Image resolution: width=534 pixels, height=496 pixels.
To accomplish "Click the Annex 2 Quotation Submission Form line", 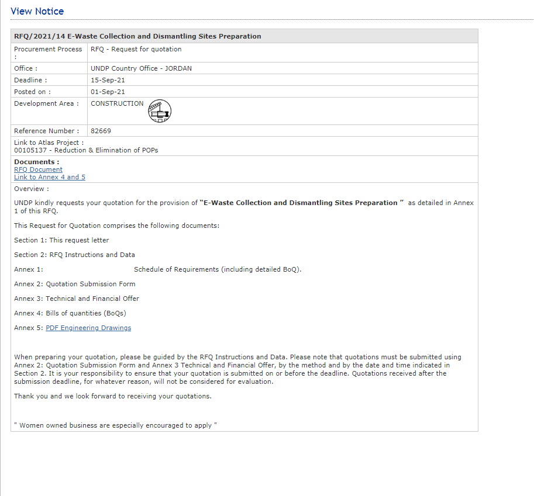I will (x=74, y=284).
